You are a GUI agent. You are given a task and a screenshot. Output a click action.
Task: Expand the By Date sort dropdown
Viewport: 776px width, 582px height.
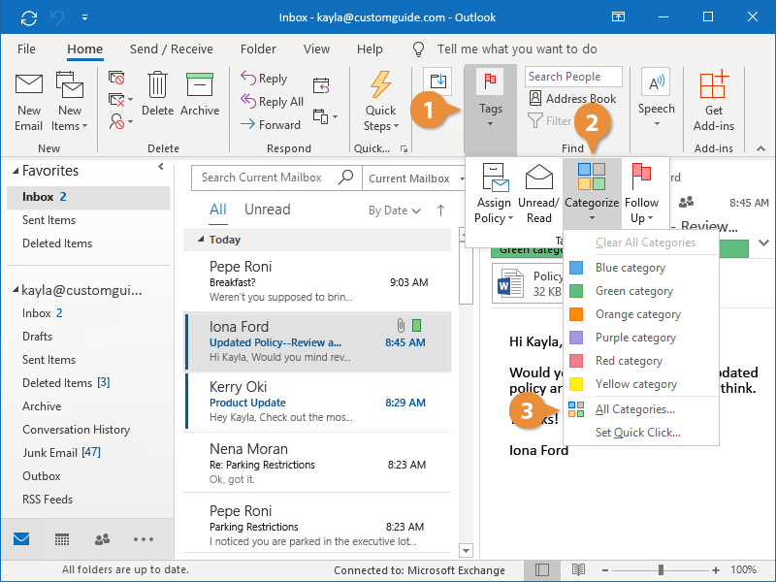[x=394, y=210]
